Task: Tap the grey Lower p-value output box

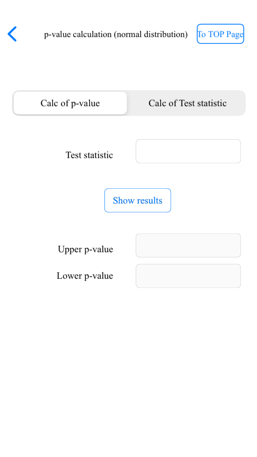Action: 188,276
